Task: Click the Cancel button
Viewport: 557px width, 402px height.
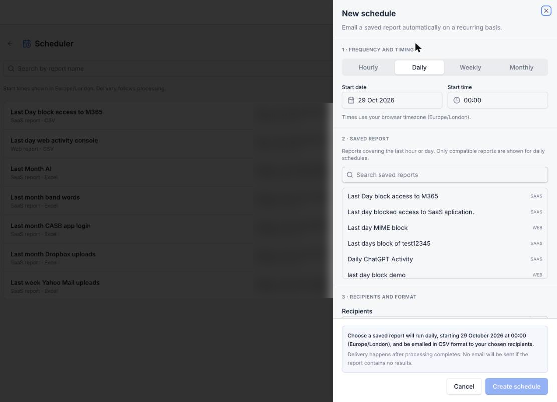Action: (464, 386)
